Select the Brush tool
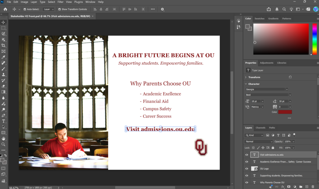319x189 pixels. (x=3, y=69)
